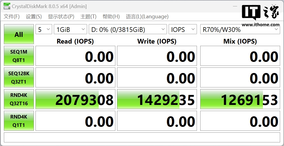This screenshot has width=284, height=146.
Task: Open the 语言(L)(Language) menu
Action: [147, 17]
